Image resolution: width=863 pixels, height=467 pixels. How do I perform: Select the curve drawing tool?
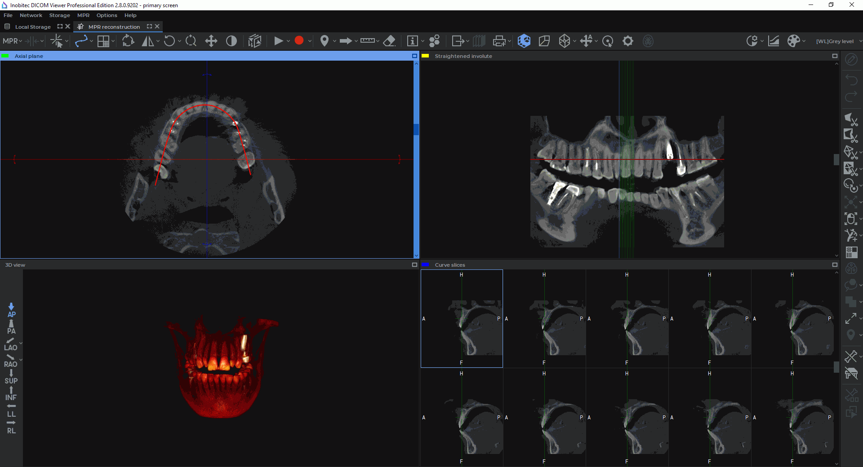(x=81, y=41)
